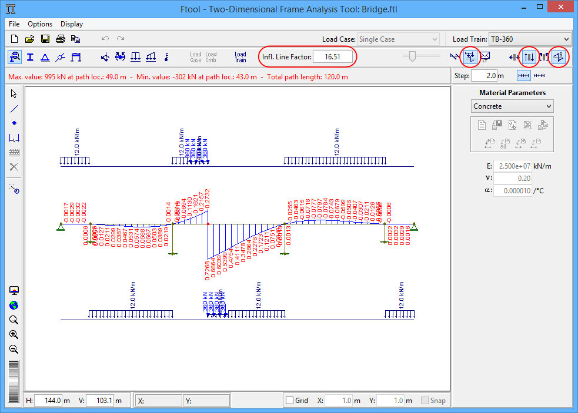Click the Load Train button
Screen dimensions: 578x413
click(240, 57)
